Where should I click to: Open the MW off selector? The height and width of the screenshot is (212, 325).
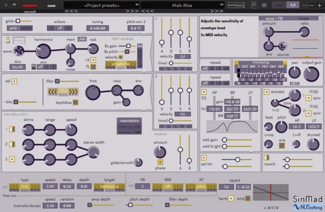click(x=168, y=187)
